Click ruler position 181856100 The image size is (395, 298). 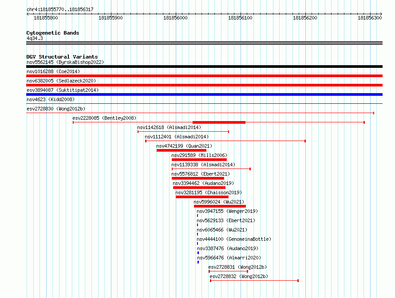coord(240,18)
